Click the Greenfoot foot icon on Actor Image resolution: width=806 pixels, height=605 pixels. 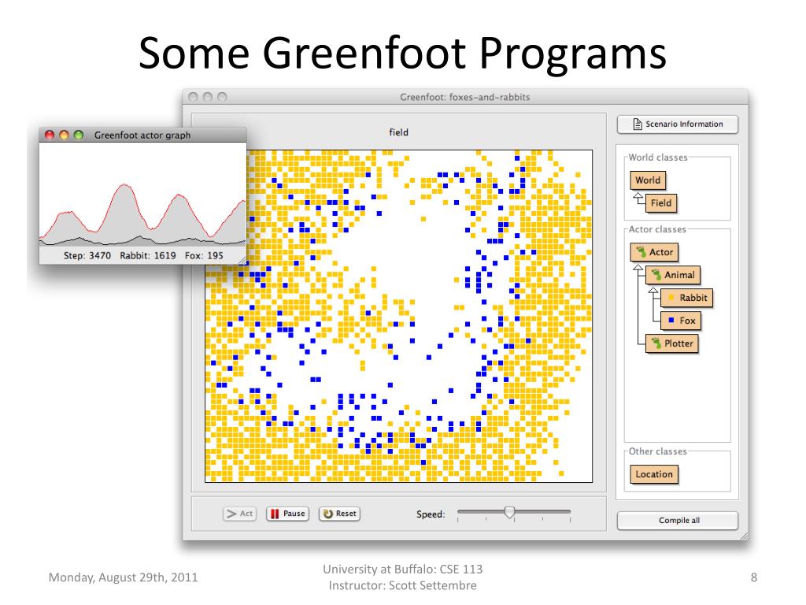coord(641,251)
